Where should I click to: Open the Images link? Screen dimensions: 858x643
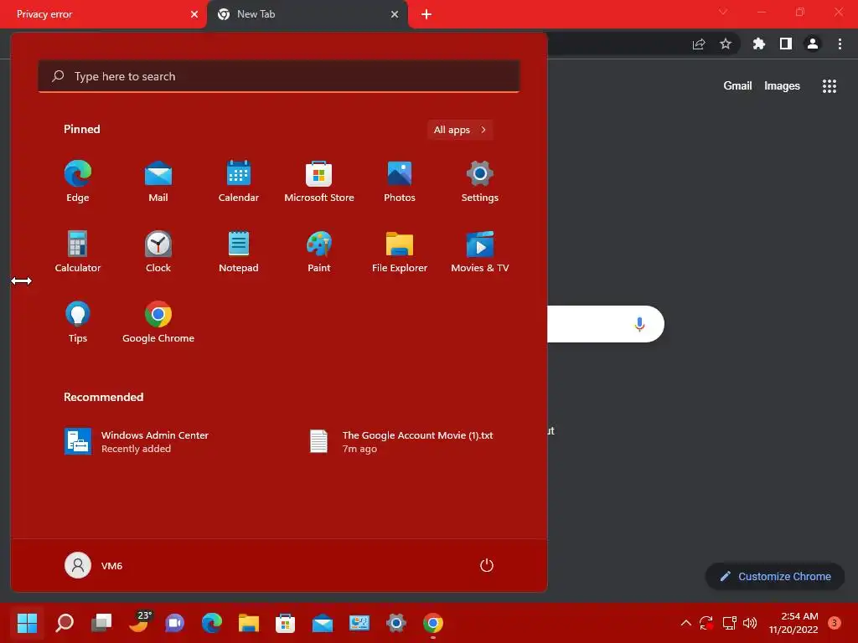tap(782, 86)
